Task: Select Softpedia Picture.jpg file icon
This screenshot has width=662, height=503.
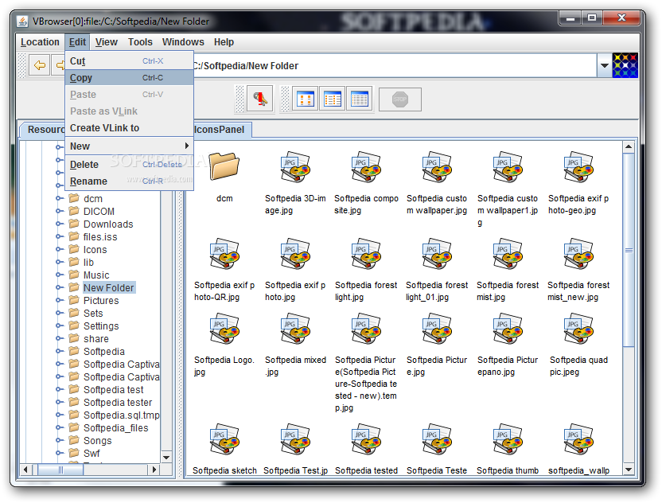Action: [x=437, y=328]
